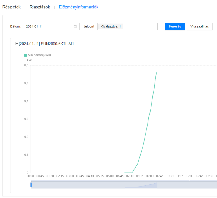Screen dimensions: 217x198
Task: Click the 12:00 label on the time axis
Action: tap(190, 176)
